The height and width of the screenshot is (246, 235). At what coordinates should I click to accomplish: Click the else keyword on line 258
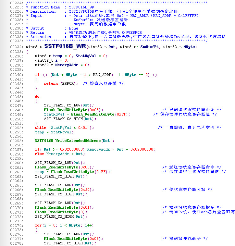pos(39,154)
